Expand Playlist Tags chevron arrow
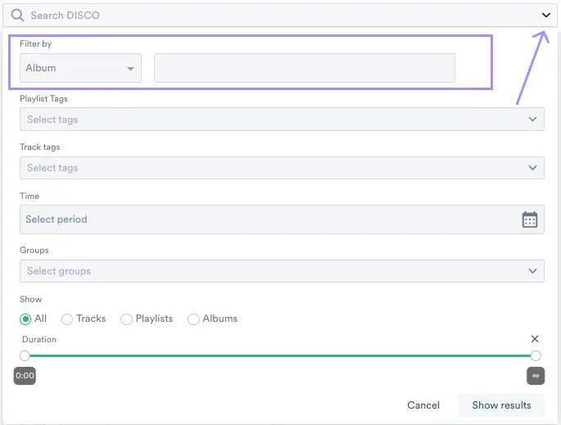Image resolution: width=561 pixels, height=425 pixels. (532, 119)
